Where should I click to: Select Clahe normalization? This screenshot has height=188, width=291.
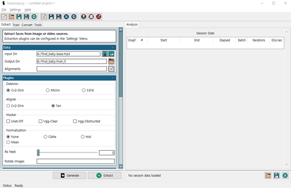pyautogui.click(x=50, y=137)
